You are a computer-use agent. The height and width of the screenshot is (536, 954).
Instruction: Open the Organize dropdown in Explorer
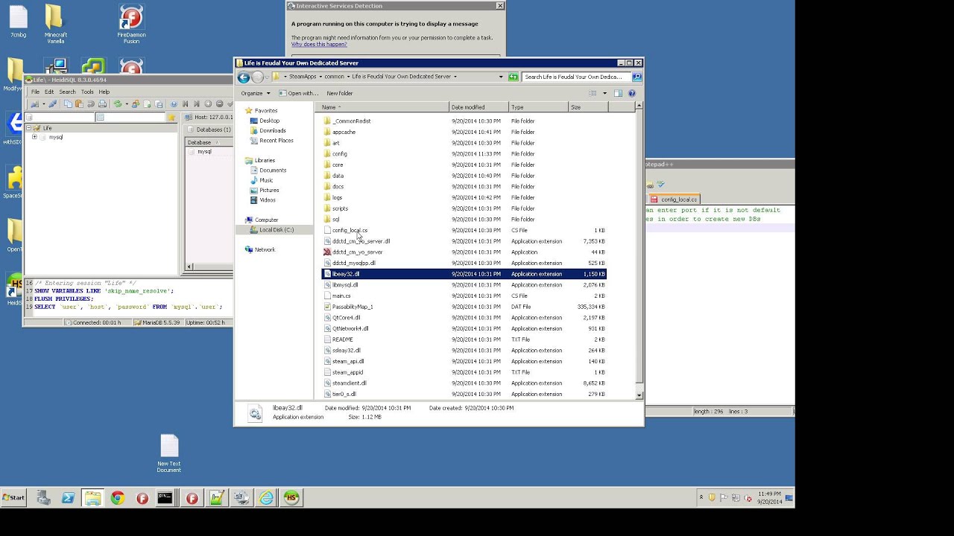tap(255, 93)
